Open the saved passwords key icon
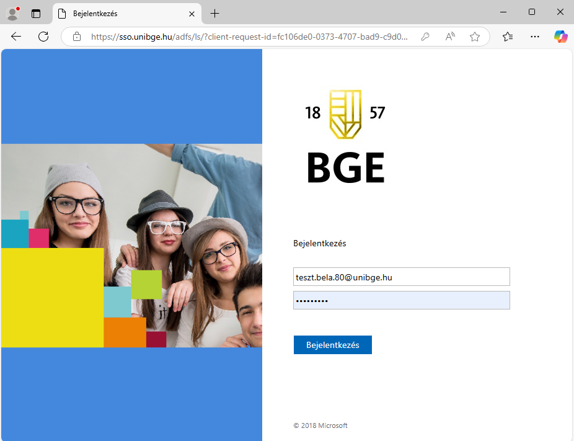The image size is (574, 441). tap(425, 37)
